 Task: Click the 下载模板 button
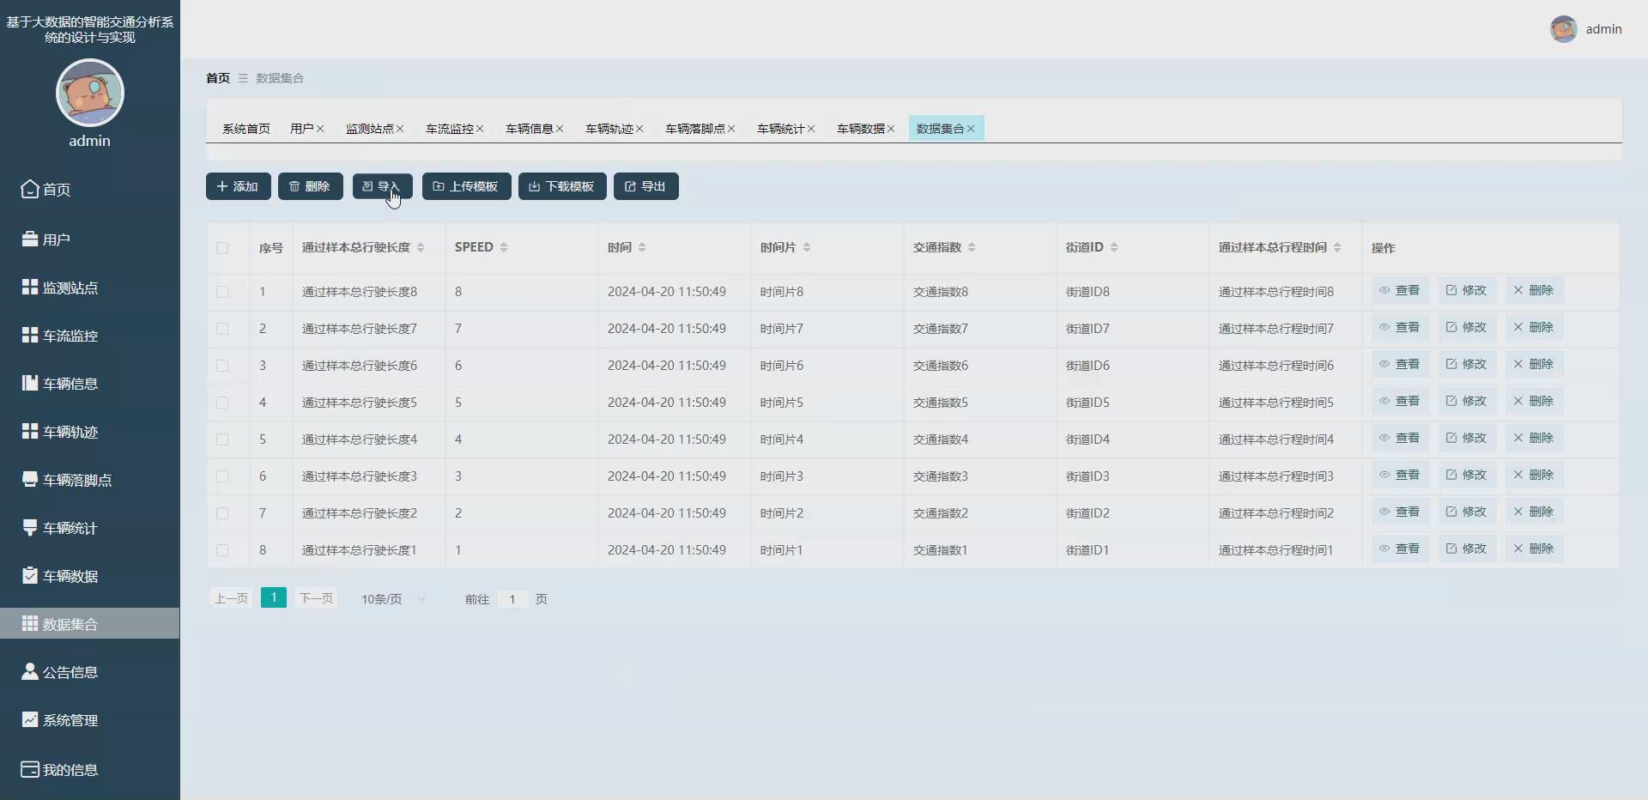[562, 186]
